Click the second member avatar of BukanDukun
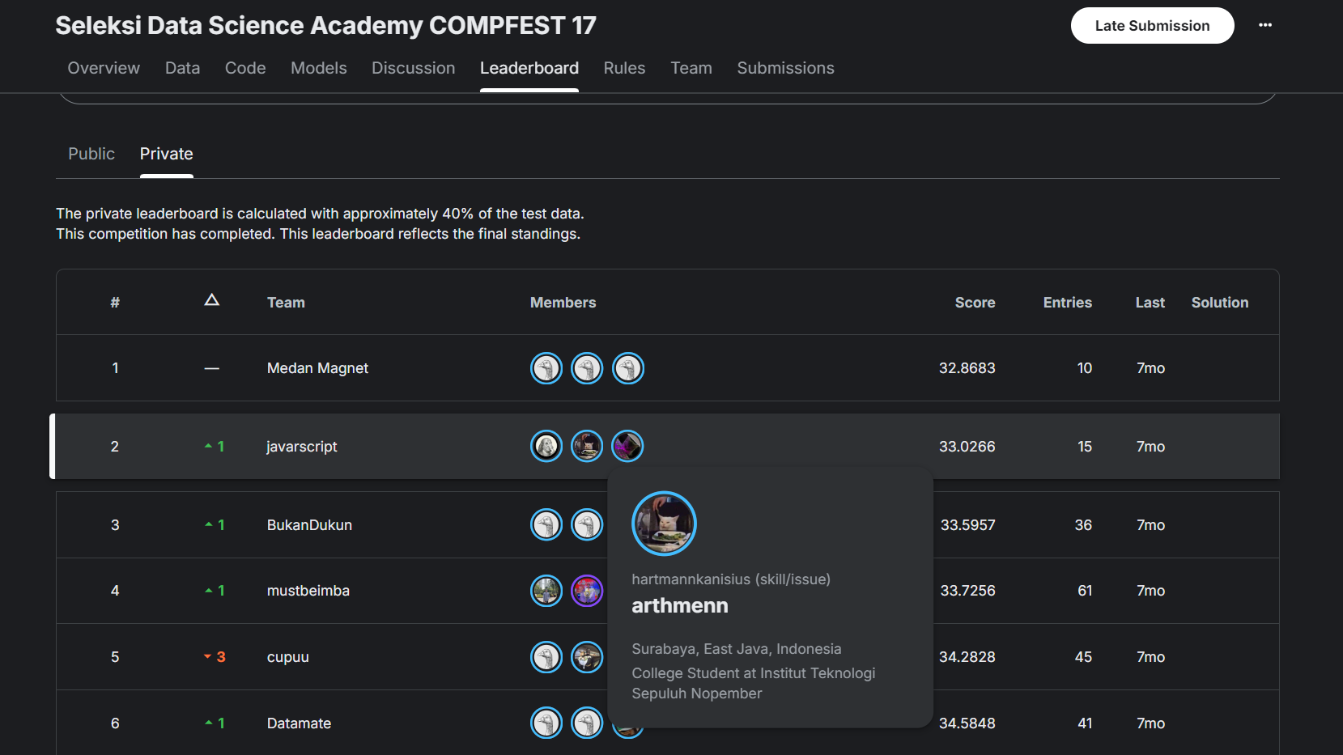This screenshot has width=1343, height=755. [x=587, y=524]
